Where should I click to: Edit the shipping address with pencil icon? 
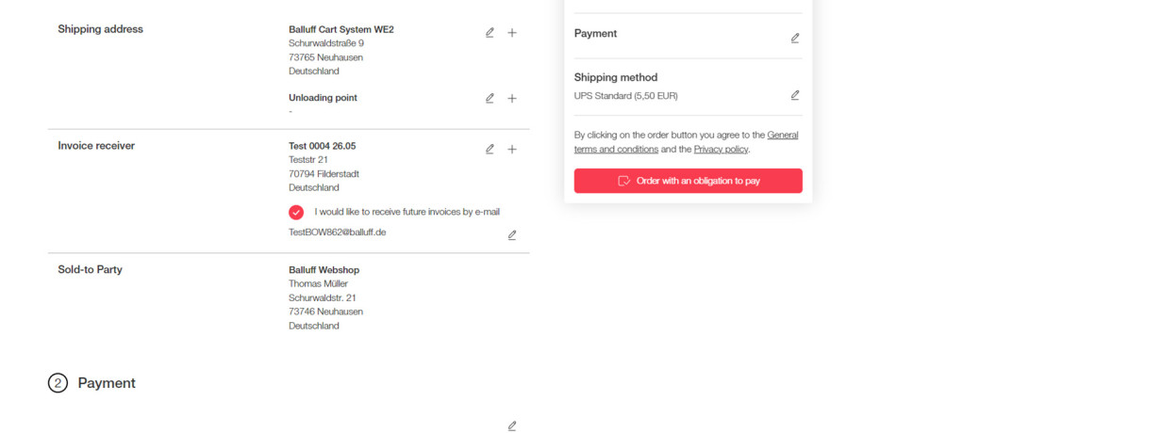point(490,33)
